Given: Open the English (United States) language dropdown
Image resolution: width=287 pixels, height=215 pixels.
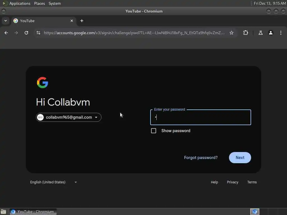Looking at the screenshot, I should coord(54,182).
